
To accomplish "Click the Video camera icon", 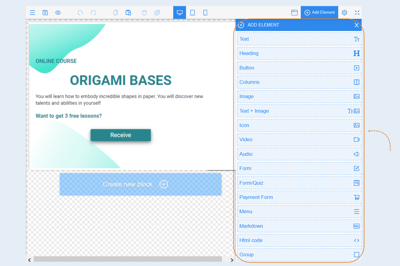I will (356, 140).
